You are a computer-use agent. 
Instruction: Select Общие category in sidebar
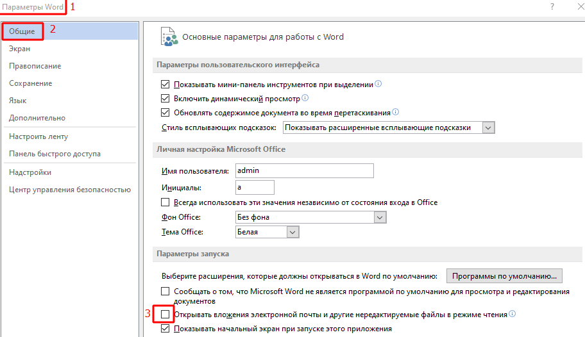click(70, 31)
